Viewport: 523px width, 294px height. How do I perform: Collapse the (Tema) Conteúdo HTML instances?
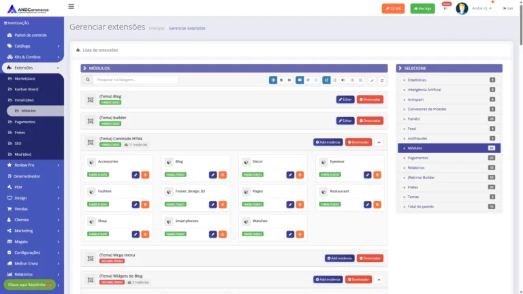pyautogui.click(x=379, y=142)
